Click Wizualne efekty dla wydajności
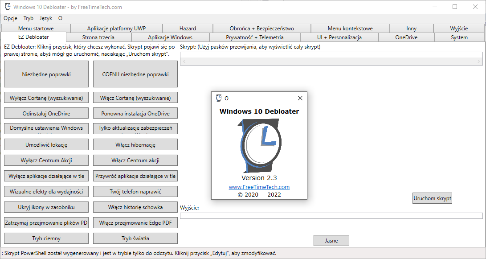The height and width of the screenshot is (259, 486). (x=46, y=191)
